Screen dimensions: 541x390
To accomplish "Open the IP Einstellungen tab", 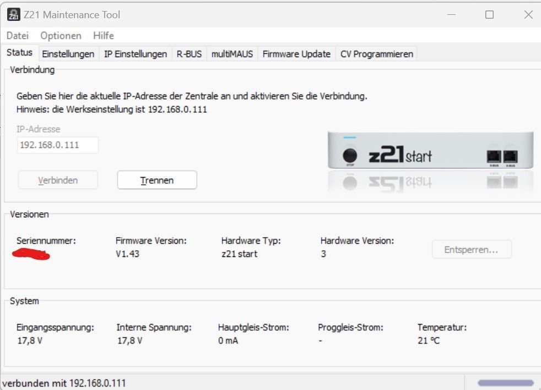I will pos(136,54).
